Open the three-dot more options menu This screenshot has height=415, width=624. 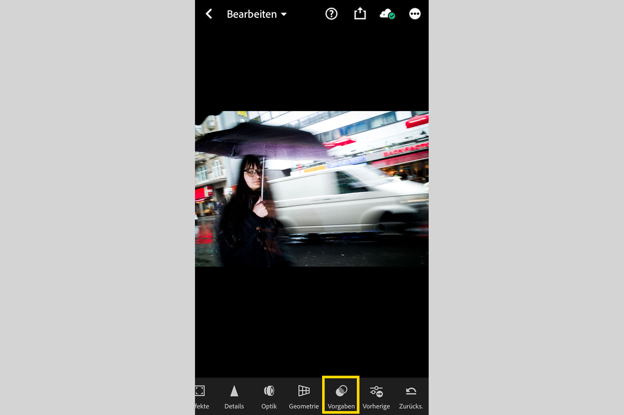415,14
